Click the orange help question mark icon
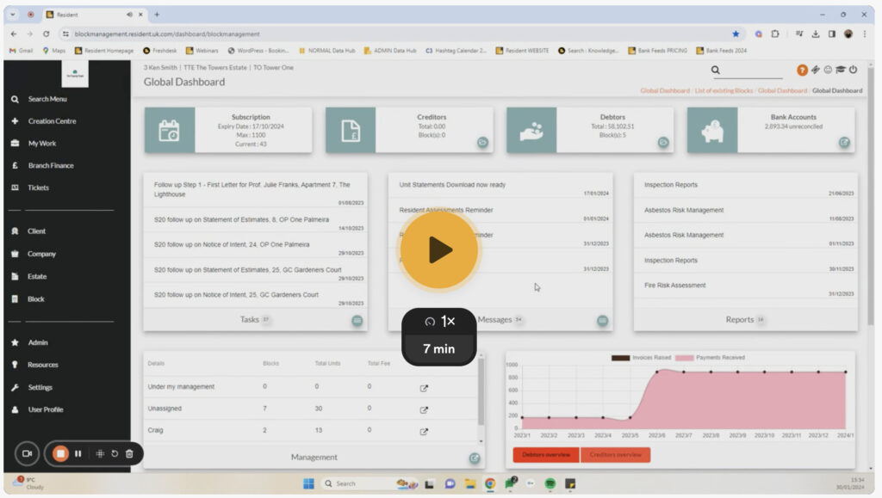 tap(803, 71)
